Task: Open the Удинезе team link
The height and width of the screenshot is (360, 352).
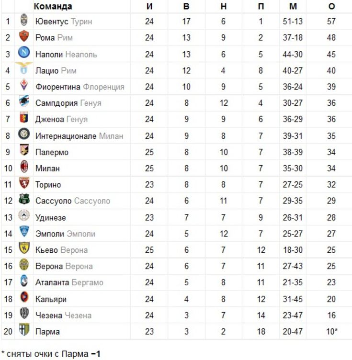Action: (x=50, y=218)
